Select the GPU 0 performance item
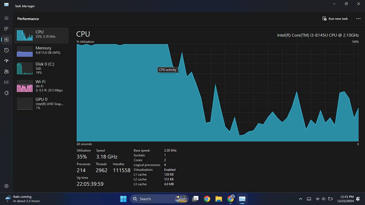This screenshot has width=365, height=205. point(41,104)
